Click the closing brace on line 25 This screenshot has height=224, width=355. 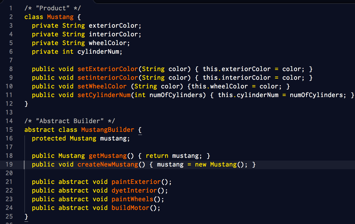26,216
